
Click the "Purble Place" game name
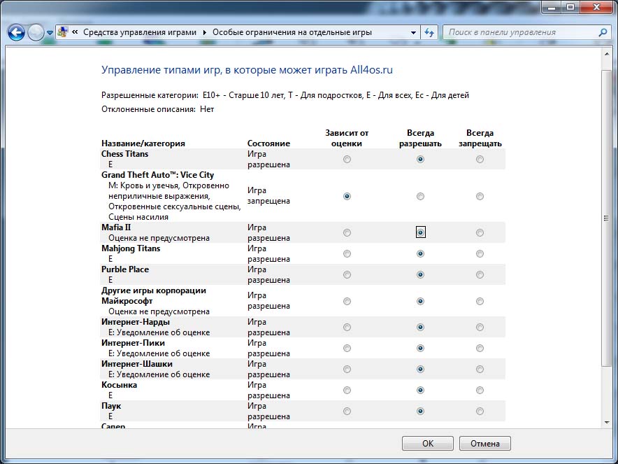click(x=125, y=269)
